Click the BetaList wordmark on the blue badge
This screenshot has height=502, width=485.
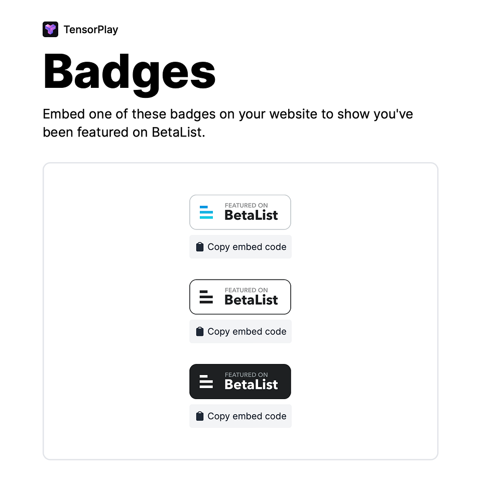point(251,215)
